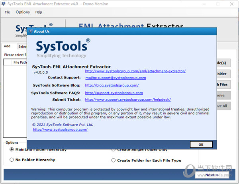Click the SysTools Software Blog label

coord(57,85)
